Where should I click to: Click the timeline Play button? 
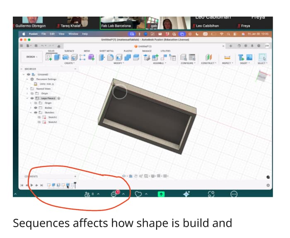[31, 185]
